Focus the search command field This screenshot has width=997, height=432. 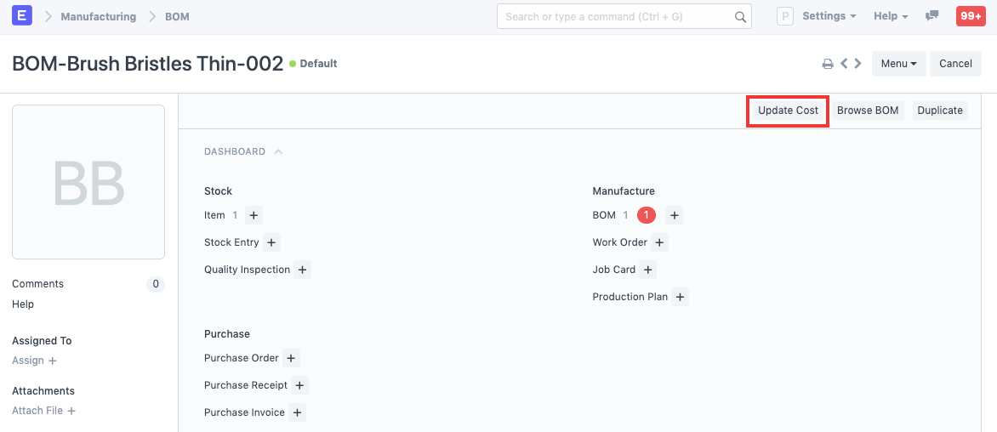tap(616, 16)
